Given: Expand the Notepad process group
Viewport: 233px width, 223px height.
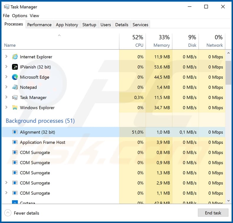Looking at the screenshot, I should (6, 87).
